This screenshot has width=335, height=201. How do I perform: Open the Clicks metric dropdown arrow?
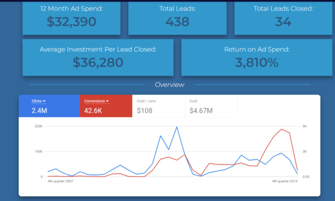[x=44, y=101]
